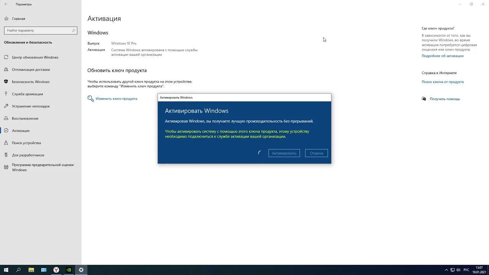The height and width of the screenshot is (275, 489).
Task: Click Получить помощь link
Action: point(445,99)
